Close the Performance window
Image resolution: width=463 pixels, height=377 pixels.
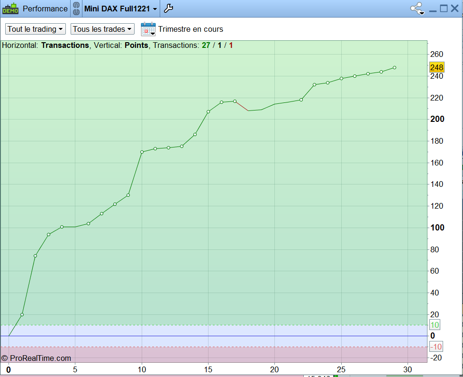[x=455, y=9]
